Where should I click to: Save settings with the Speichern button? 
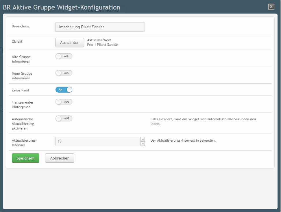click(x=25, y=158)
